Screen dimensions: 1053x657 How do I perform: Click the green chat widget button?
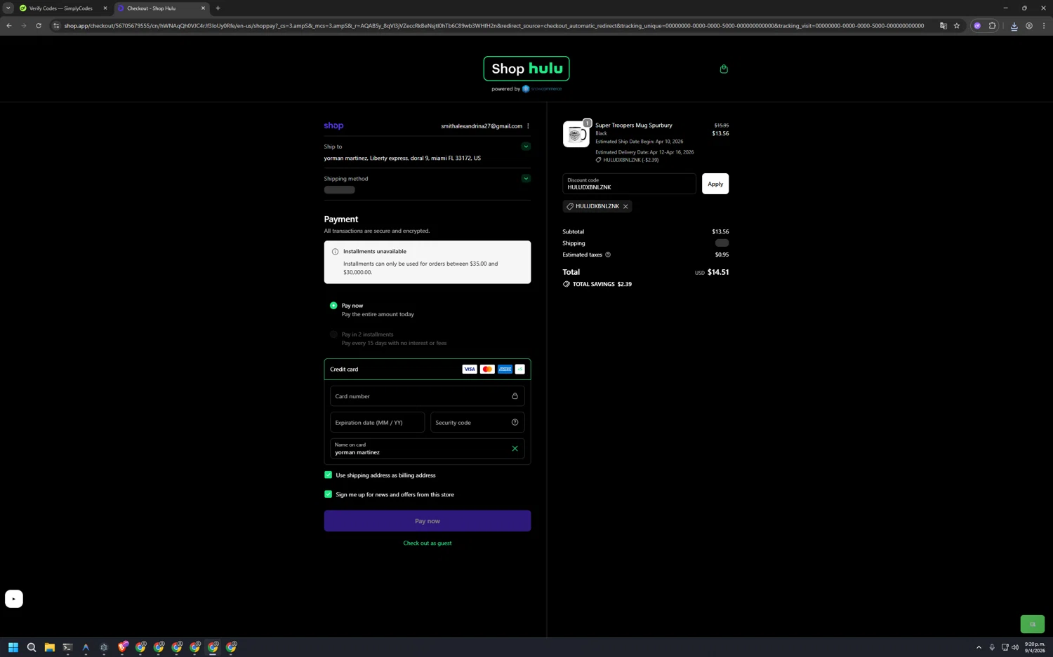(1032, 624)
